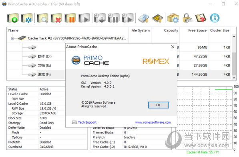Click the Free Cache (L1) label
This screenshot has width=239, height=157.
point(104,142)
